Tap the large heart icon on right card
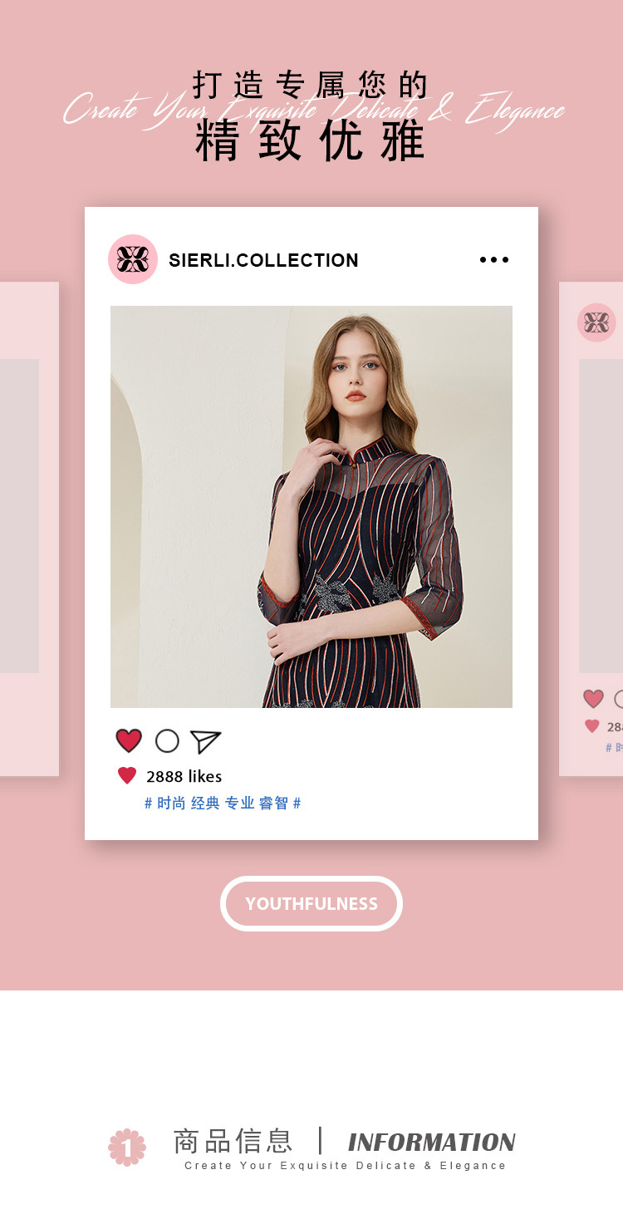The width and height of the screenshot is (623, 1214). click(x=593, y=699)
